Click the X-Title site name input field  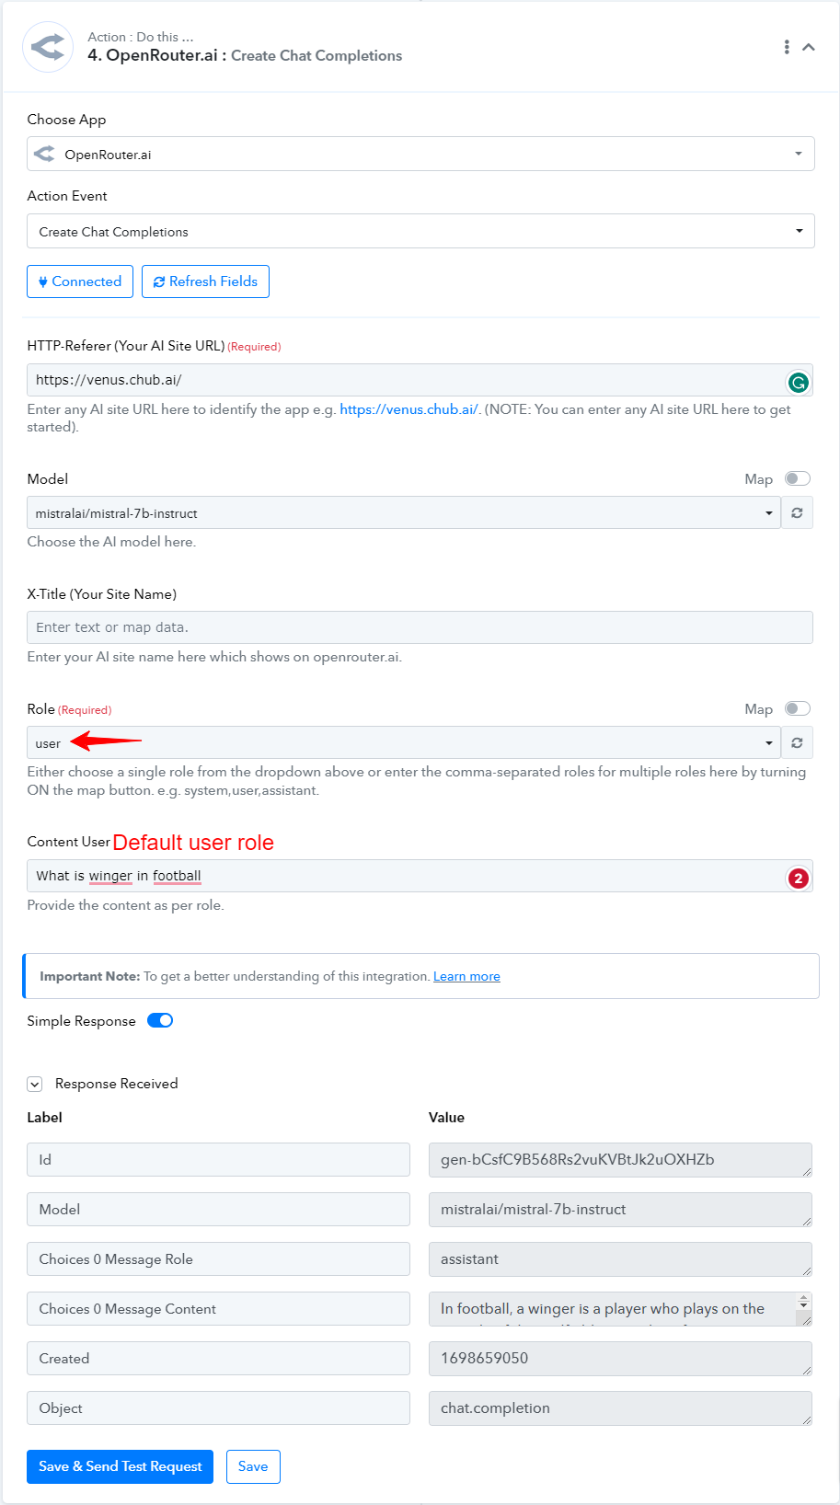pyautogui.click(x=420, y=627)
